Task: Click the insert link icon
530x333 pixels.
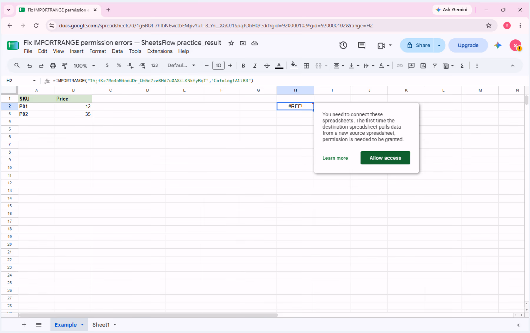Action: pyautogui.click(x=400, y=66)
